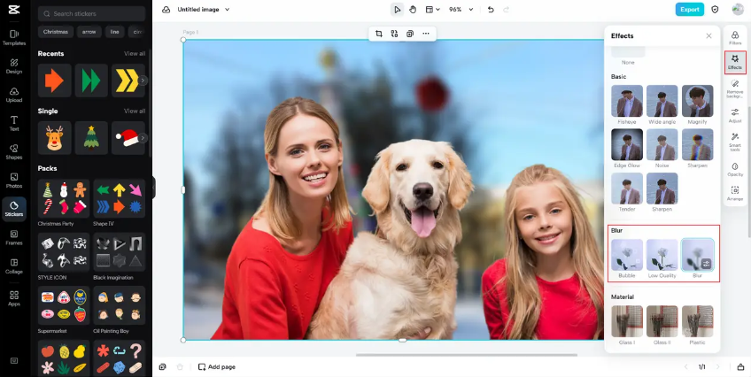Open the Apps sidebar panel
This screenshot has height=377, width=751.
[14, 298]
